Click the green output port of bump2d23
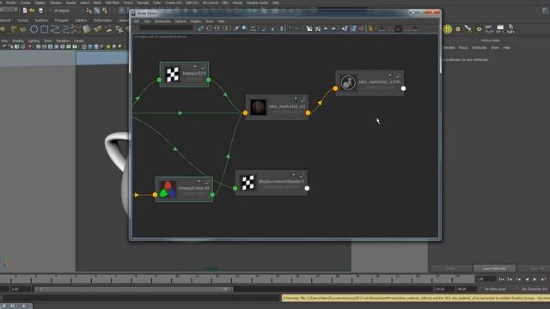The image size is (550, 309). [208, 80]
